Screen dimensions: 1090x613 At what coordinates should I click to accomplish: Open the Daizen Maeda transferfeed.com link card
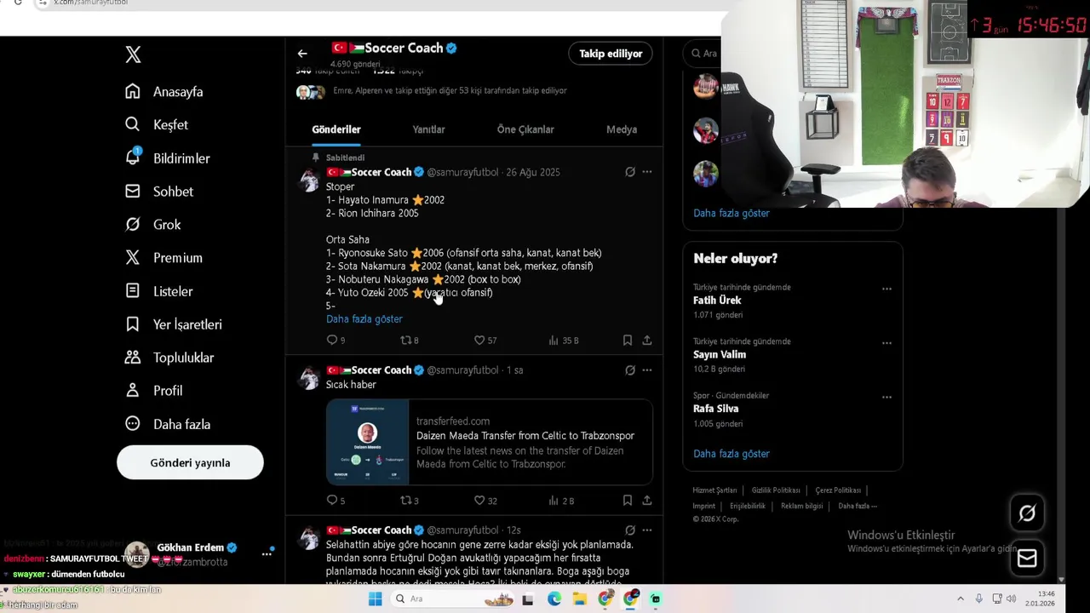(x=490, y=442)
